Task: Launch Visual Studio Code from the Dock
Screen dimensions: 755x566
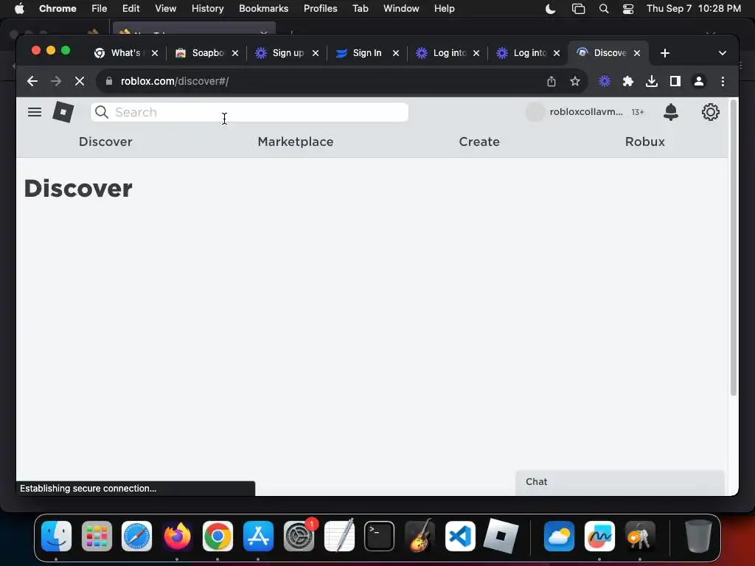Action: 460,536
